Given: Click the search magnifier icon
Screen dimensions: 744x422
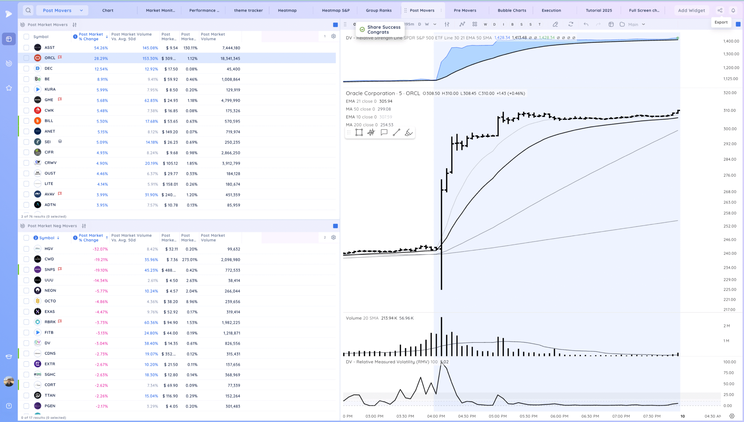Looking at the screenshot, I should click(x=28, y=10).
